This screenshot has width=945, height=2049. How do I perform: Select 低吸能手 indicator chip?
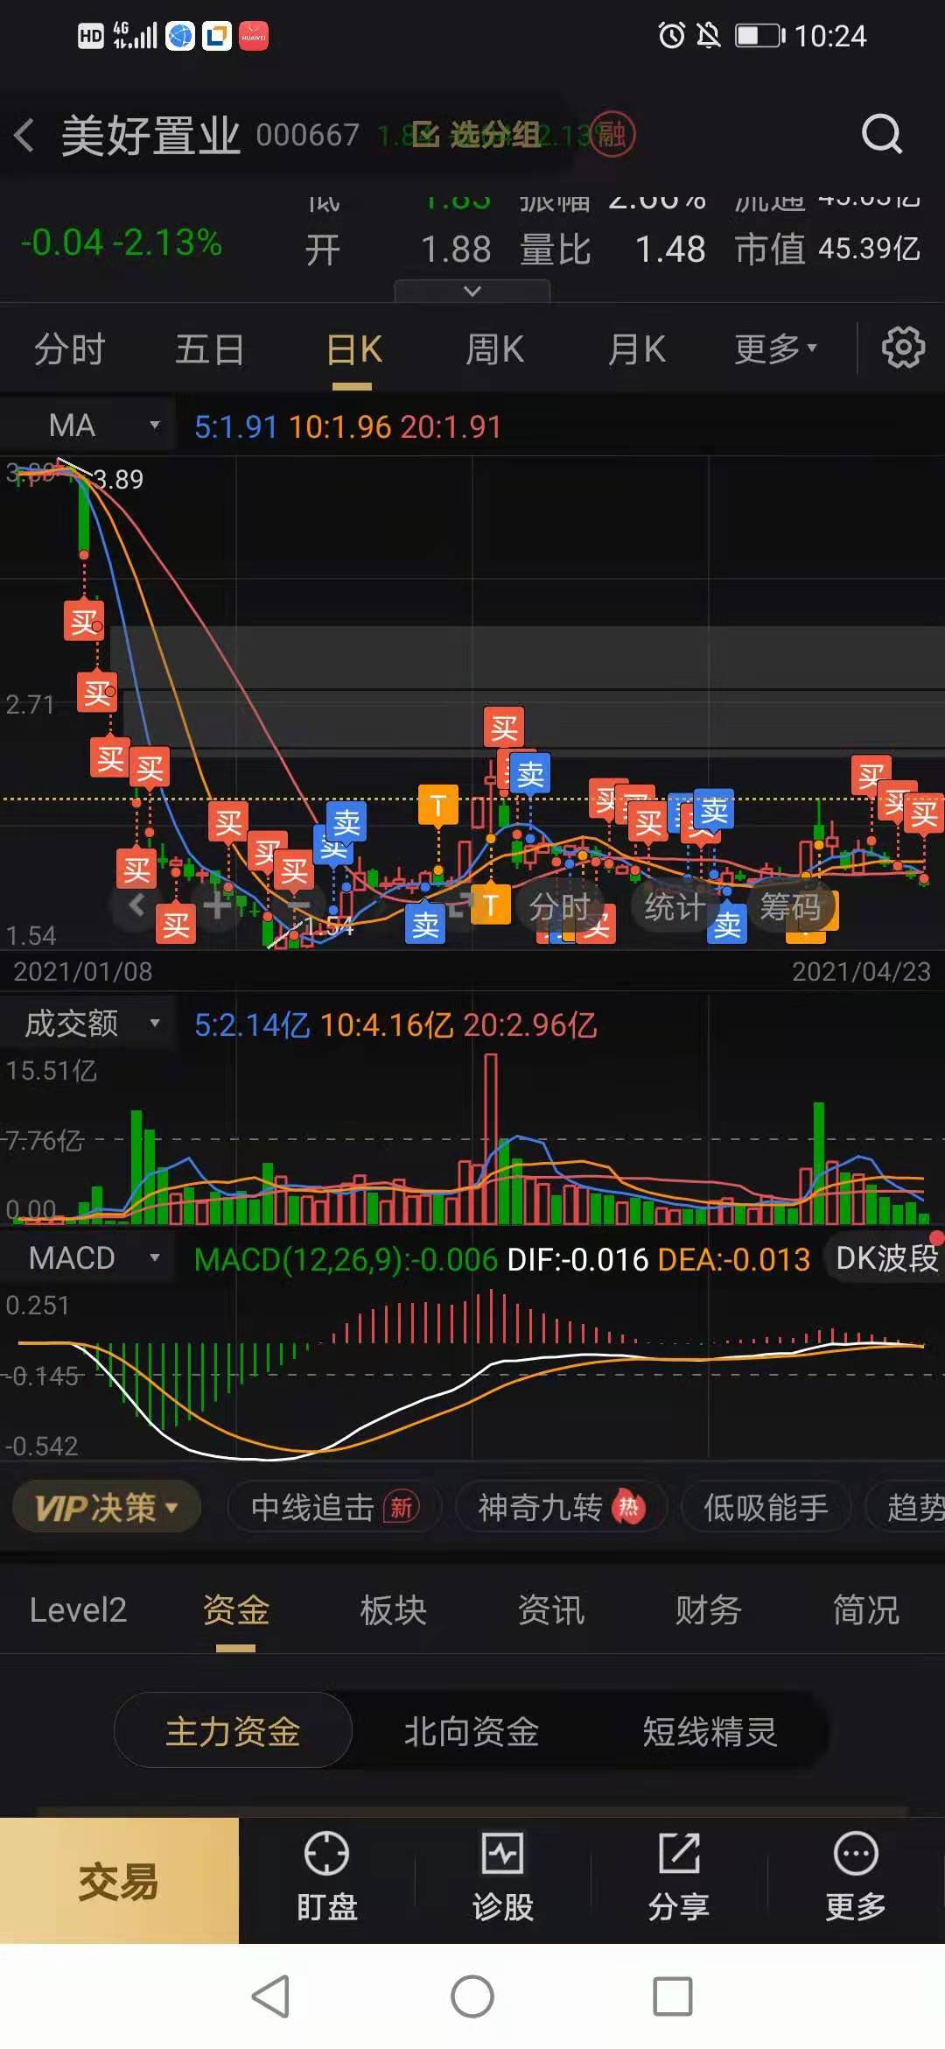coord(766,1507)
